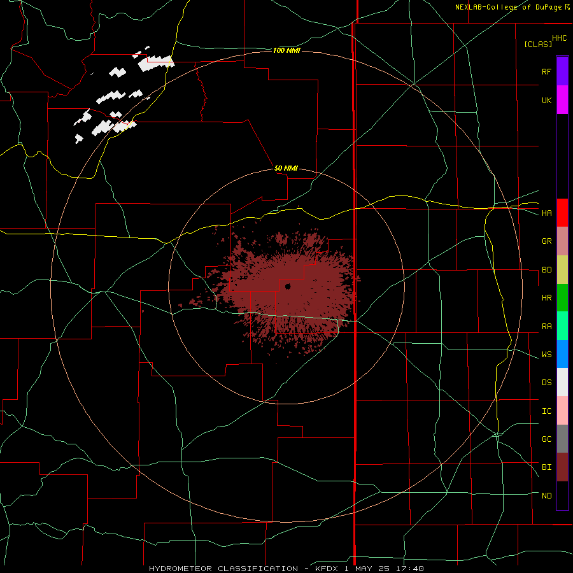573x573 pixels.
Task: Select the IC light pink legend swatch
Action: (562, 411)
